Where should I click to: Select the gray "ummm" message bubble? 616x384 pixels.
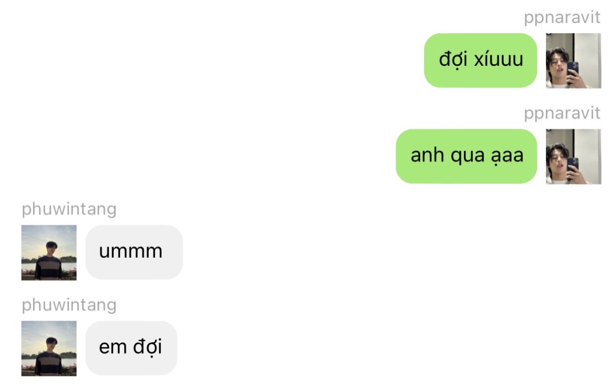[x=134, y=252]
